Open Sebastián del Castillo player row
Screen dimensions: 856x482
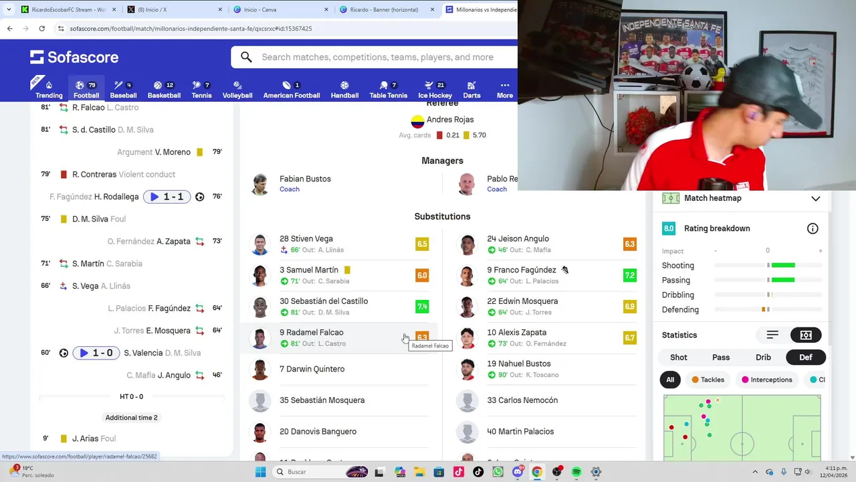click(x=340, y=307)
